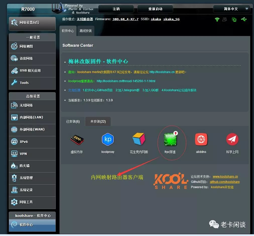Viewport: 254px width, 236px height.
Task: Open the frpc穿透 plugin icon
Action: 170,139
